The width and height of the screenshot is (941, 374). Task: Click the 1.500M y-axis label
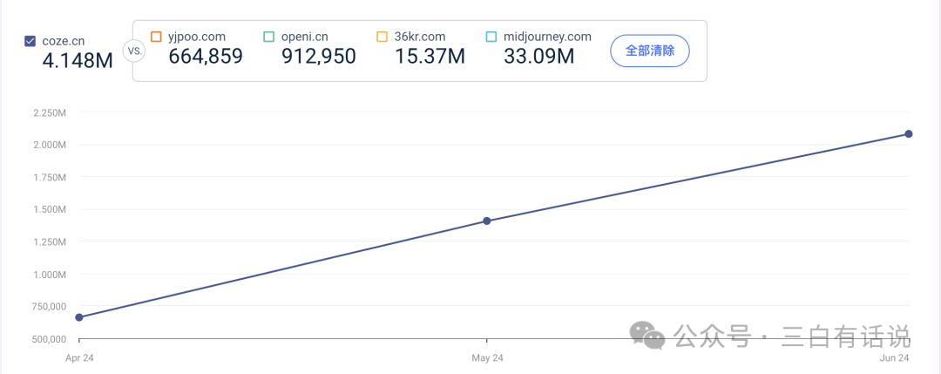[x=49, y=209]
